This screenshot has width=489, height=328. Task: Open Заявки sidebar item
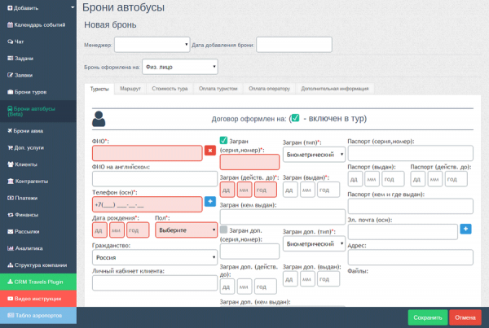(38, 75)
